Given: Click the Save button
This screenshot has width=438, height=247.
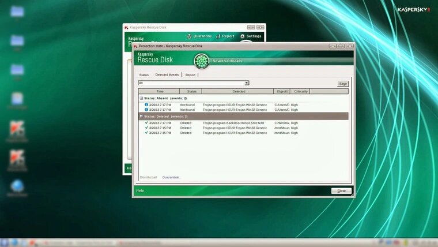Looking at the screenshot, I should (x=343, y=84).
